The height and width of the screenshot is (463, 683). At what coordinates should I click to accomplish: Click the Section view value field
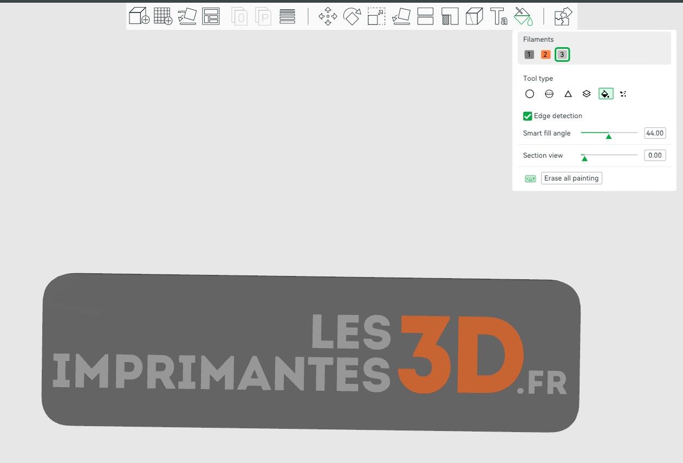pos(655,156)
